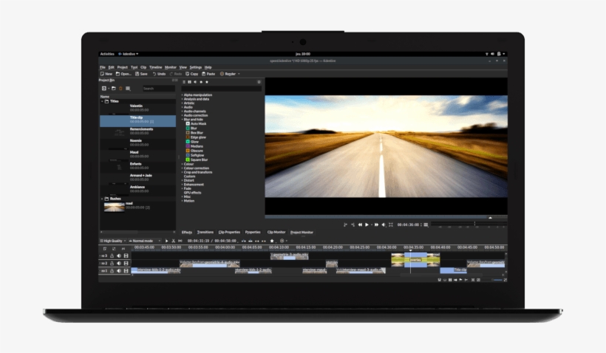Show video effects filter icon

pyautogui.click(x=189, y=82)
